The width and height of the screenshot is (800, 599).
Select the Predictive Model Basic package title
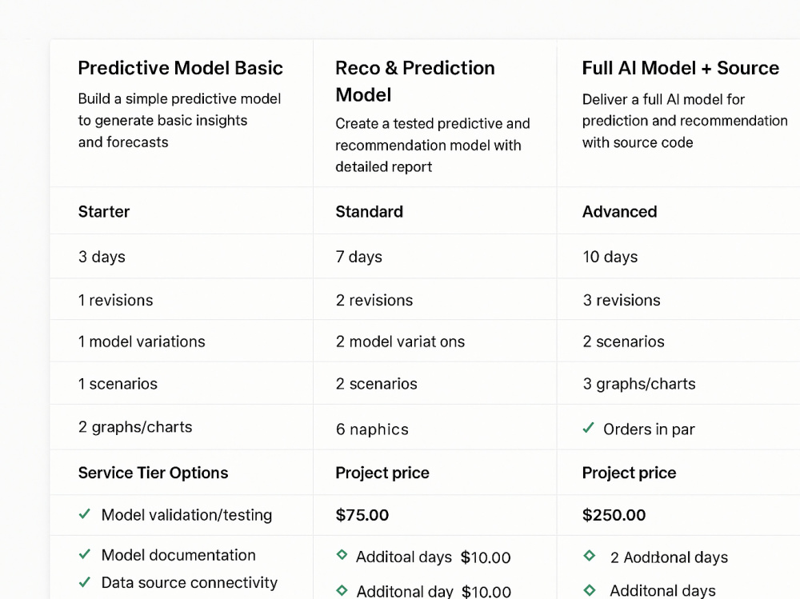pyautogui.click(x=181, y=68)
